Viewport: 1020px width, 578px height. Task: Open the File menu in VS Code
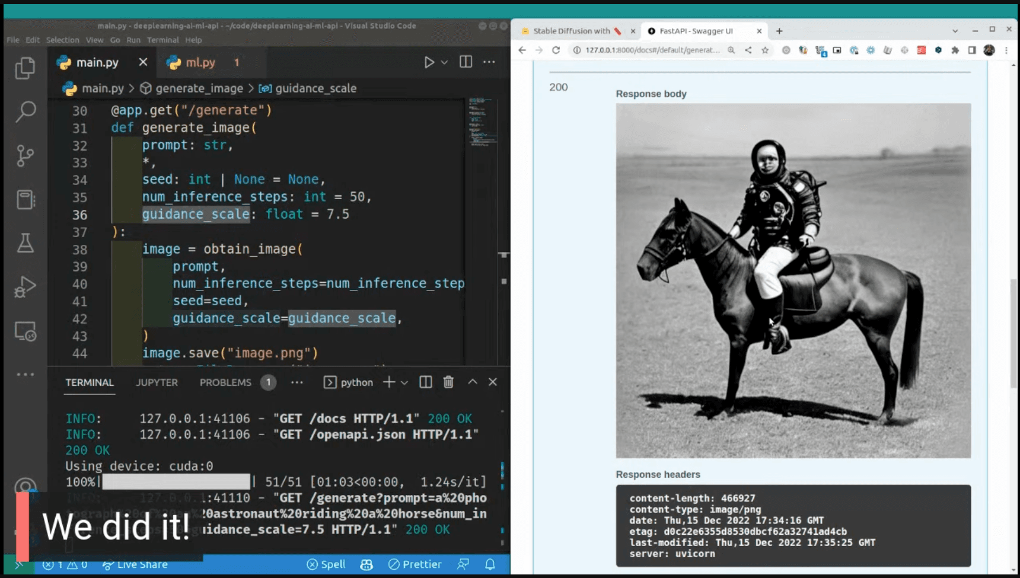tap(13, 40)
